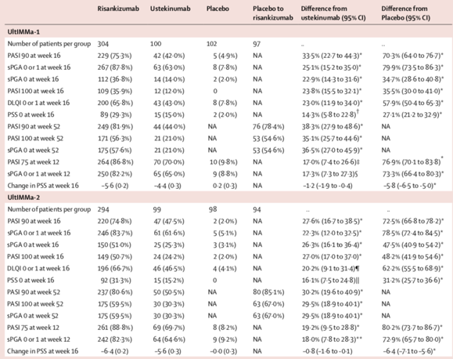Select "20·2% (9·1 to 31·4)" value
This screenshot has height=359, width=453.
[328, 268]
